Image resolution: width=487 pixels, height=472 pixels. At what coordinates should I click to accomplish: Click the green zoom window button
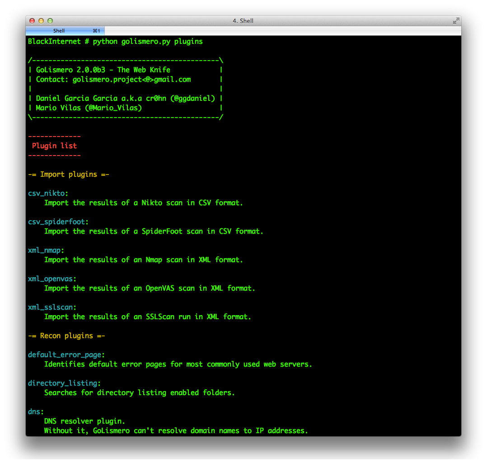(50, 21)
